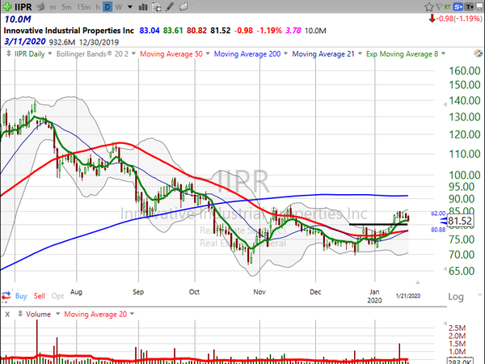This screenshot has width=485, height=364.
Task: Click the green RT real-time indicator
Action: [x=447, y=6]
